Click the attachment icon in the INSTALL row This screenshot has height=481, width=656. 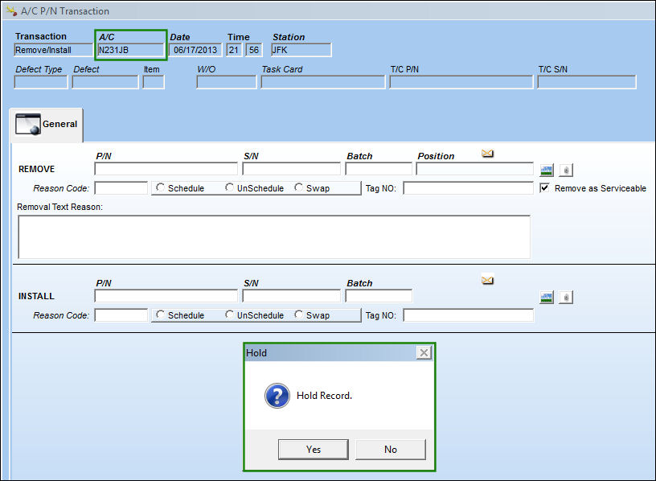[x=566, y=298]
